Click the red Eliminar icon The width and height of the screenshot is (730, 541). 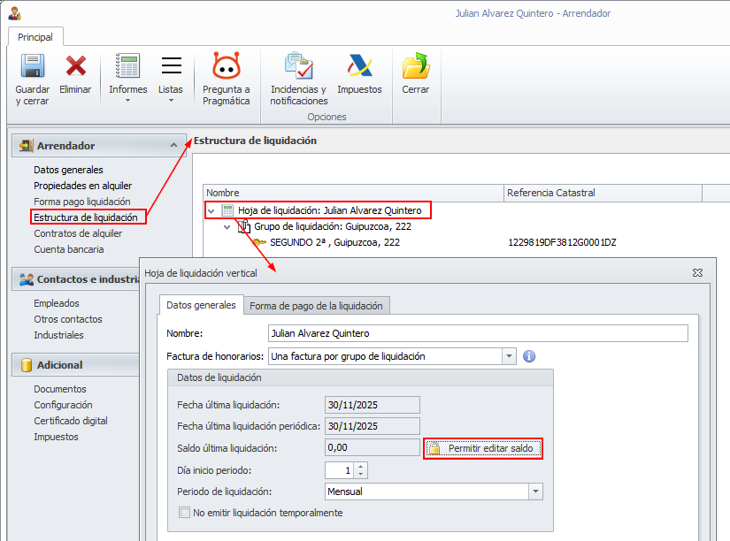pyautogui.click(x=75, y=65)
